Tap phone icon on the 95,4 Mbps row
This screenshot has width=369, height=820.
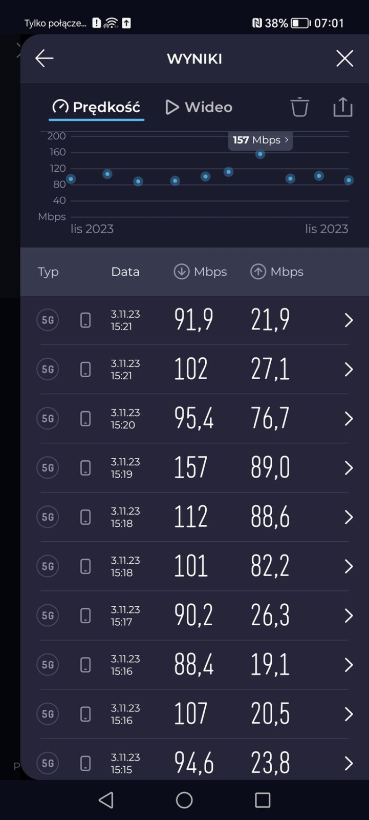(85, 419)
